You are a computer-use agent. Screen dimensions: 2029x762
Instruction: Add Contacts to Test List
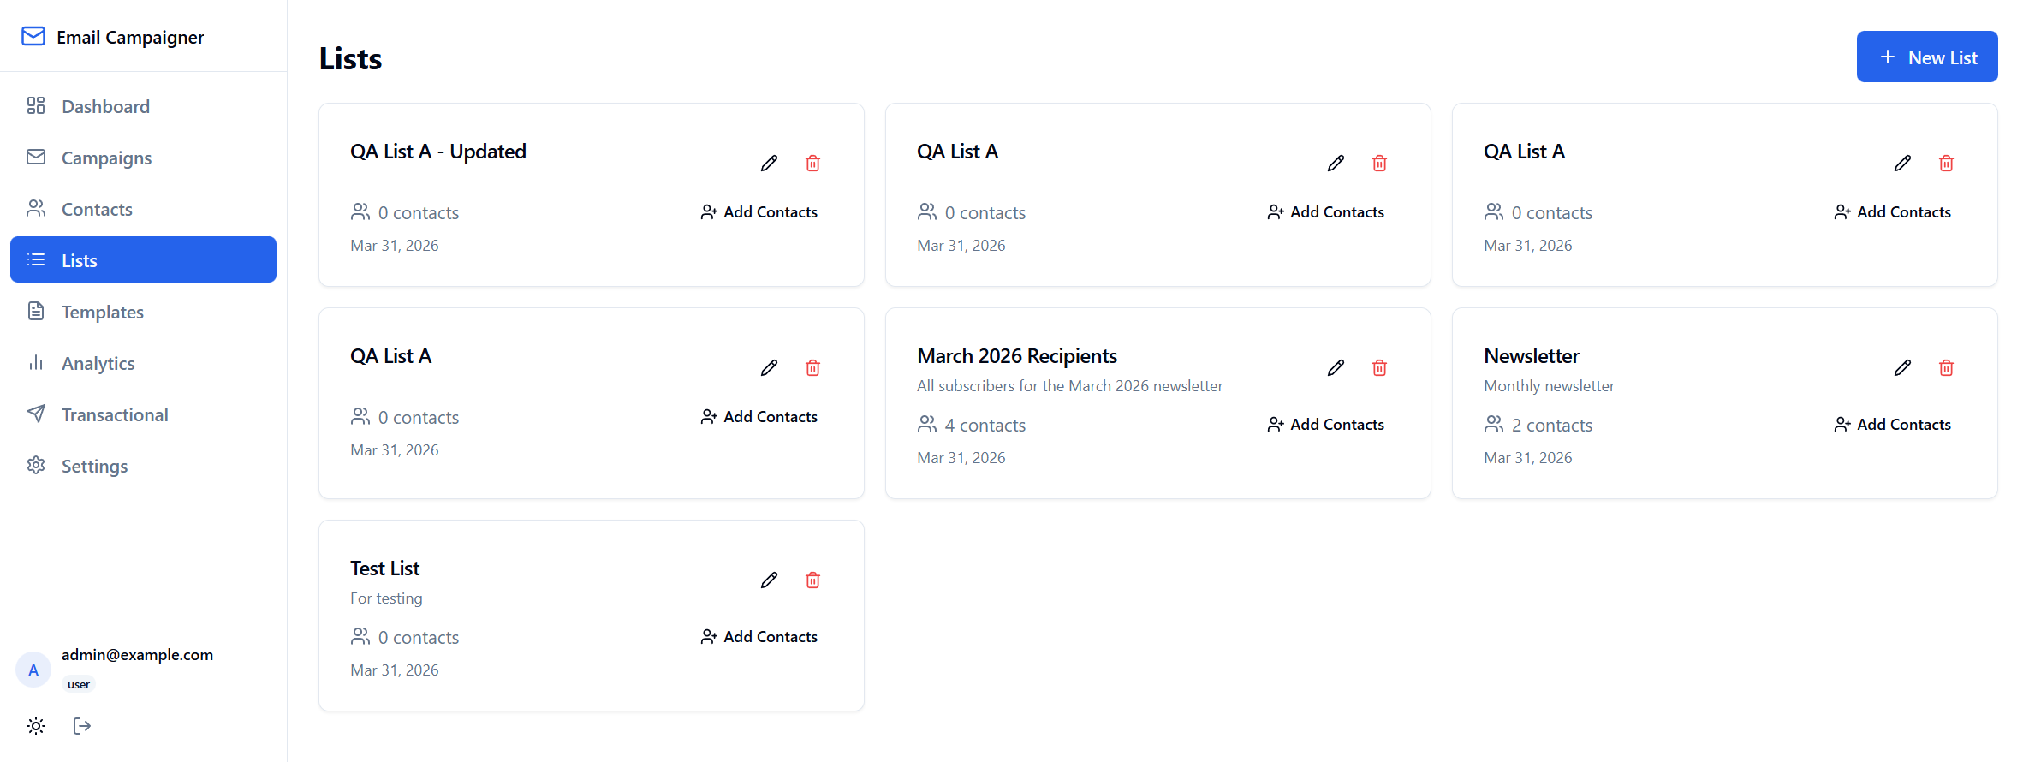click(759, 636)
